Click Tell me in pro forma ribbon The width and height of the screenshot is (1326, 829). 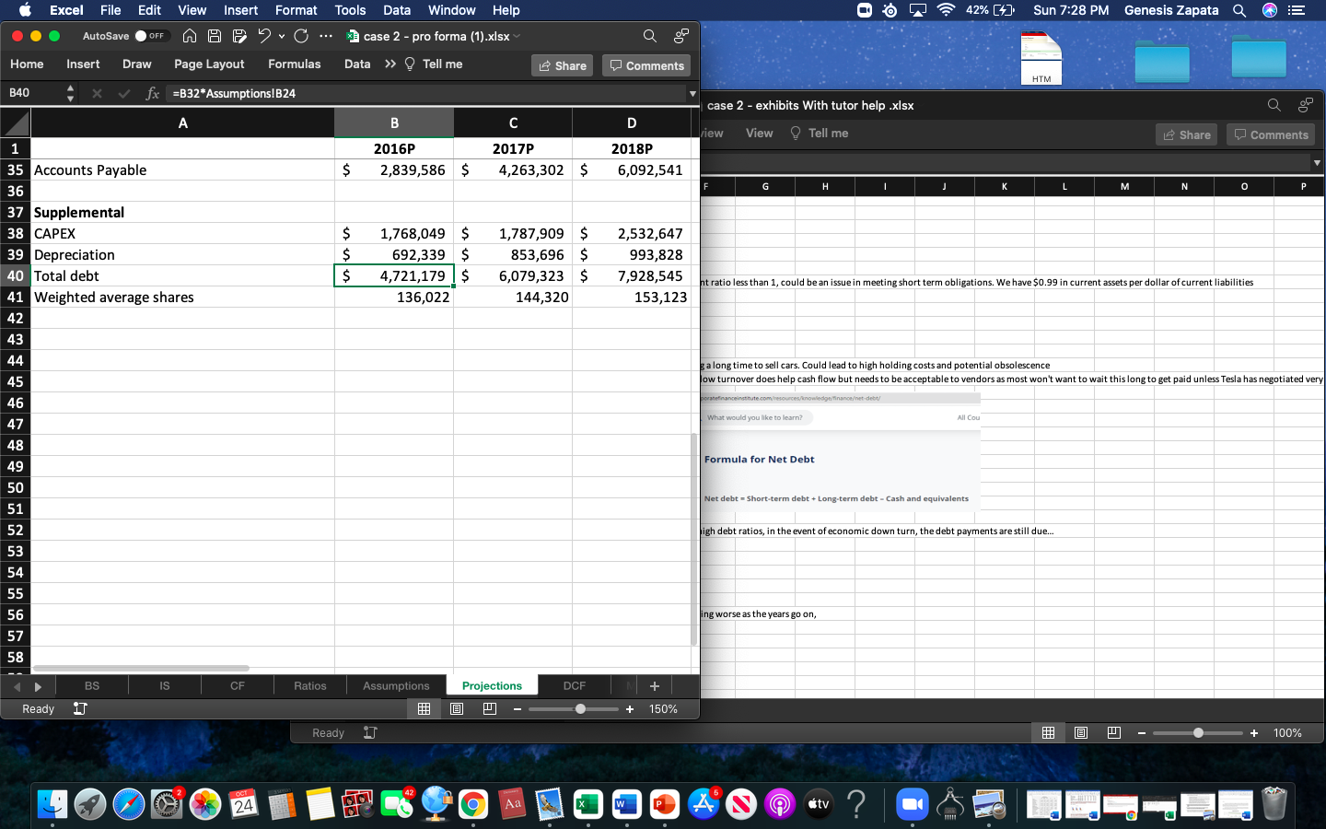[x=434, y=64]
